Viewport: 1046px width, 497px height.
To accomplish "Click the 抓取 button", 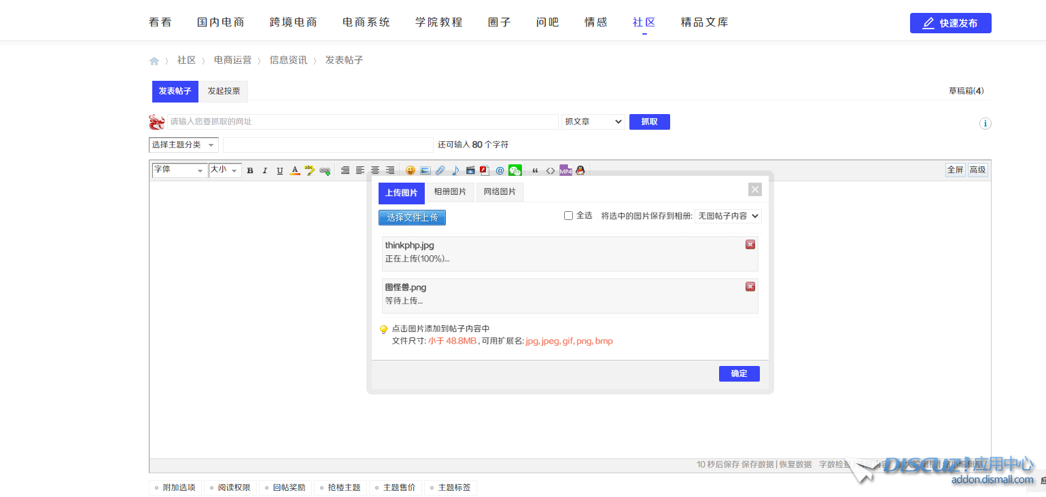I will point(650,122).
